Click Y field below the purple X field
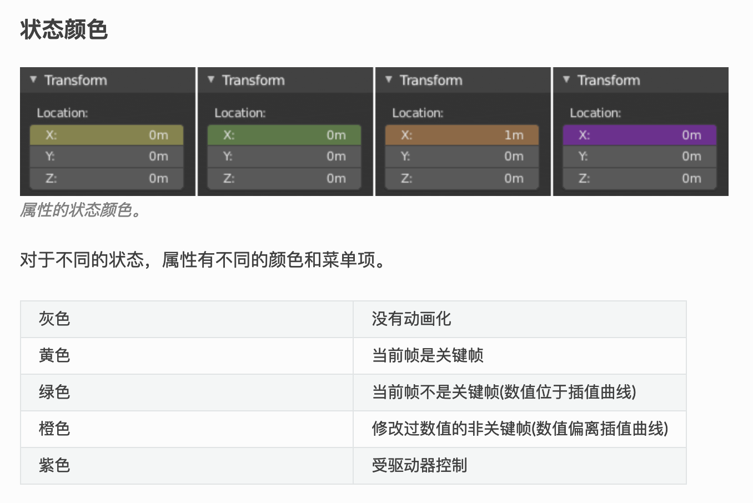753x503 pixels. [639, 157]
